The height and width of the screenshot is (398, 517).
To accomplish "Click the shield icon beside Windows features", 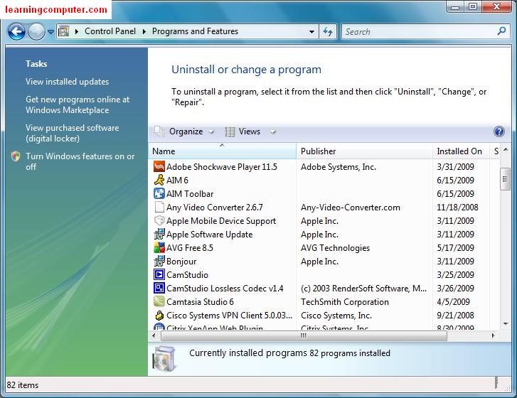I will tap(16, 156).
